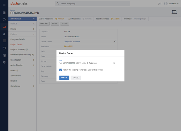The width and height of the screenshot is (181, 131).
Task: Select the devices laptop icon in sidebar
Action: click(4, 27)
